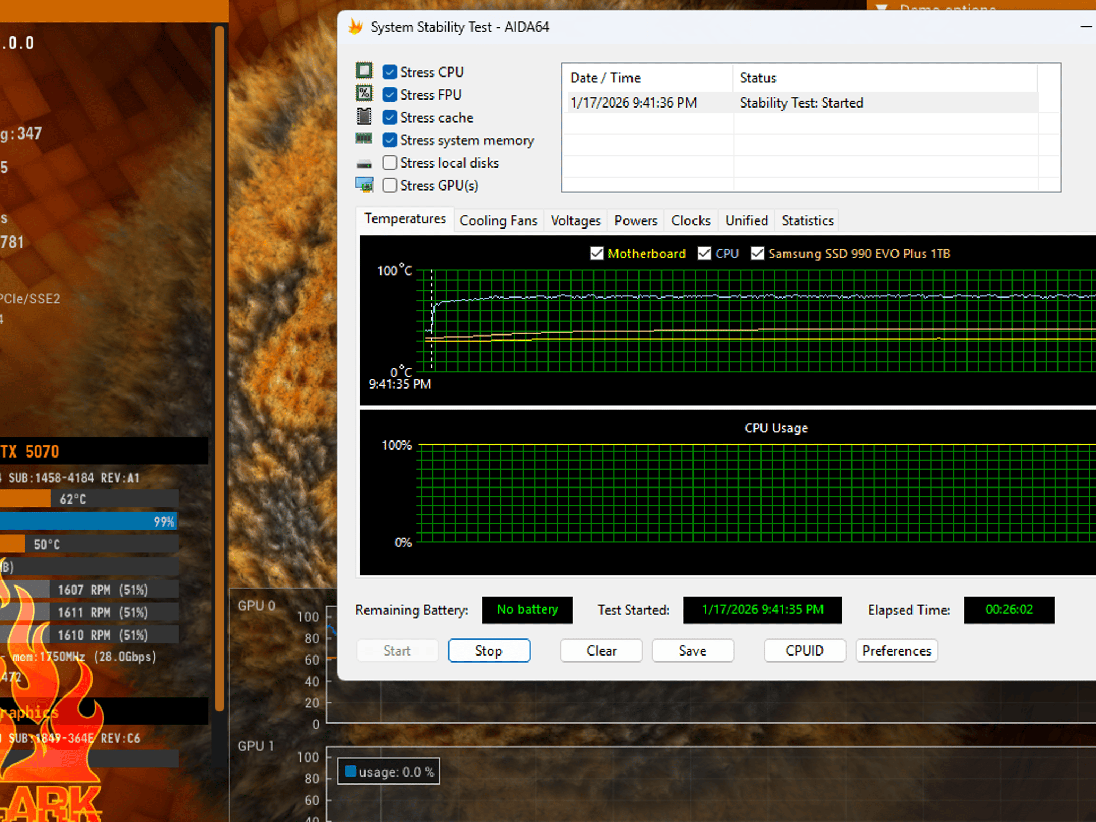This screenshot has height=822, width=1096.
Task: Uncheck the Stress cache checkbox
Action: click(390, 117)
